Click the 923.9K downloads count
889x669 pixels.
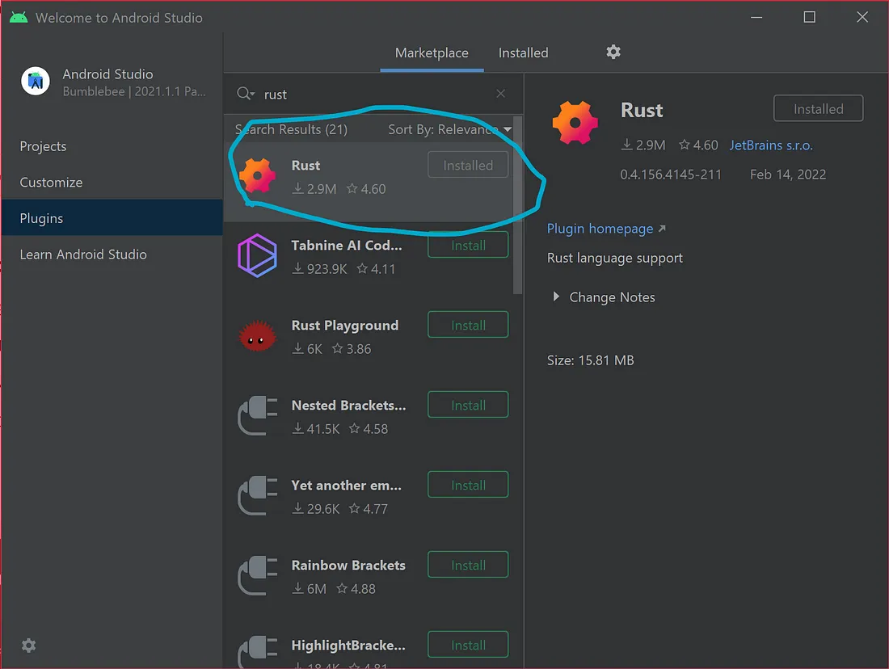pyautogui.click(x=319, y=269)
